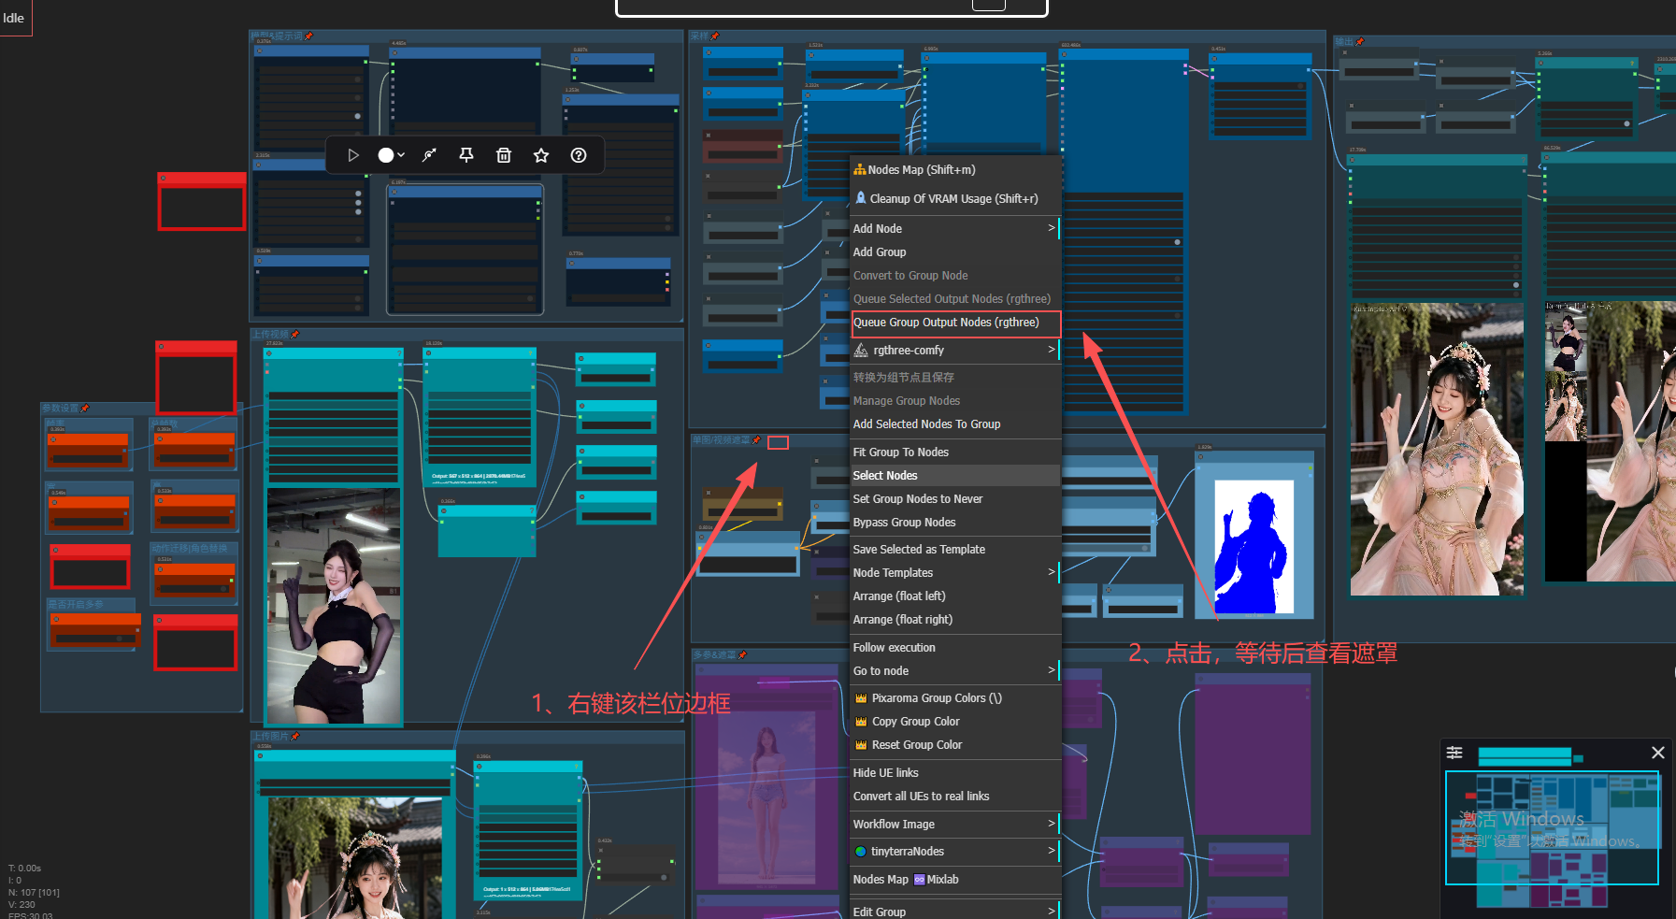Open minimap settings sliders icon
1676x919 pixels.
[x=1454, y=753]
